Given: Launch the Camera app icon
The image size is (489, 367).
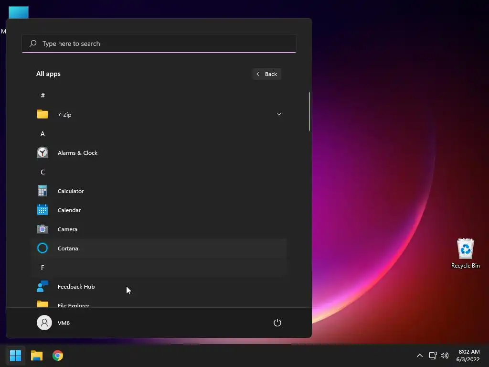Looking at the screenshot, I should pos(43,229).
